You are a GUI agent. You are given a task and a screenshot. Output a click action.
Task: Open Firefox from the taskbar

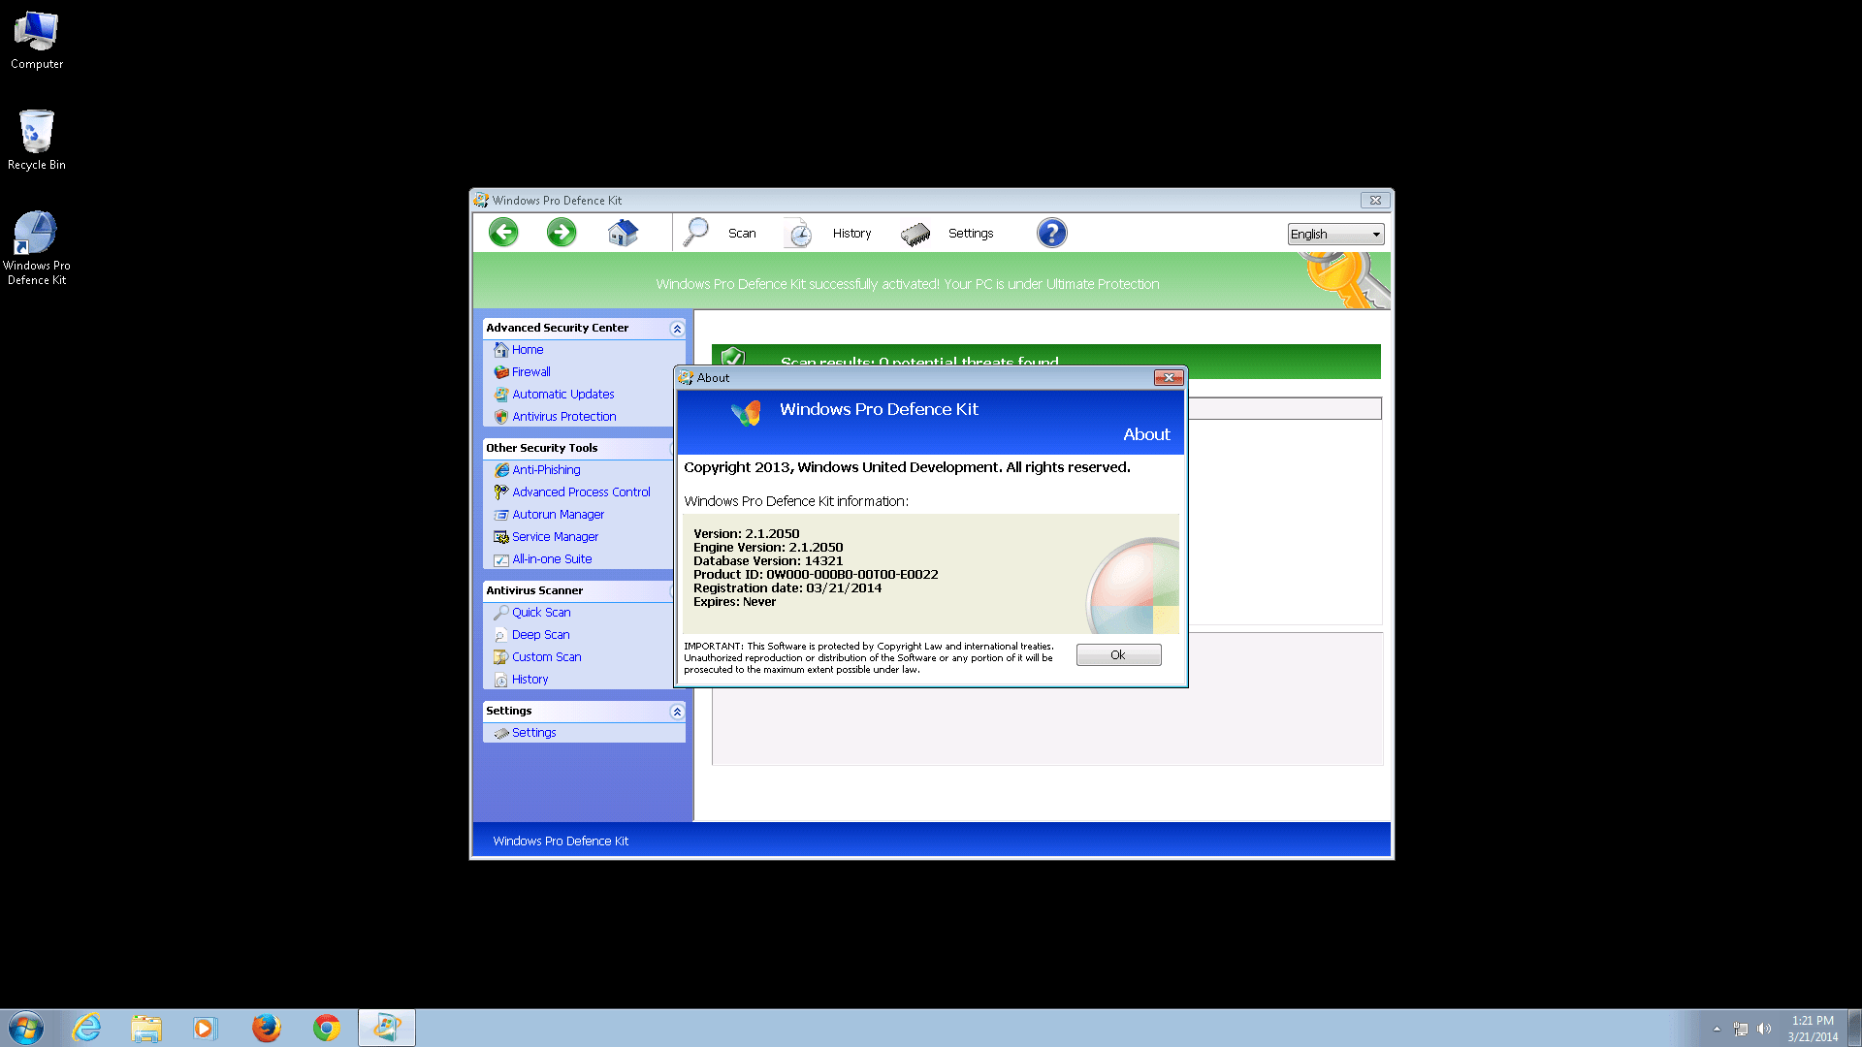click(x=266, y=1028)
